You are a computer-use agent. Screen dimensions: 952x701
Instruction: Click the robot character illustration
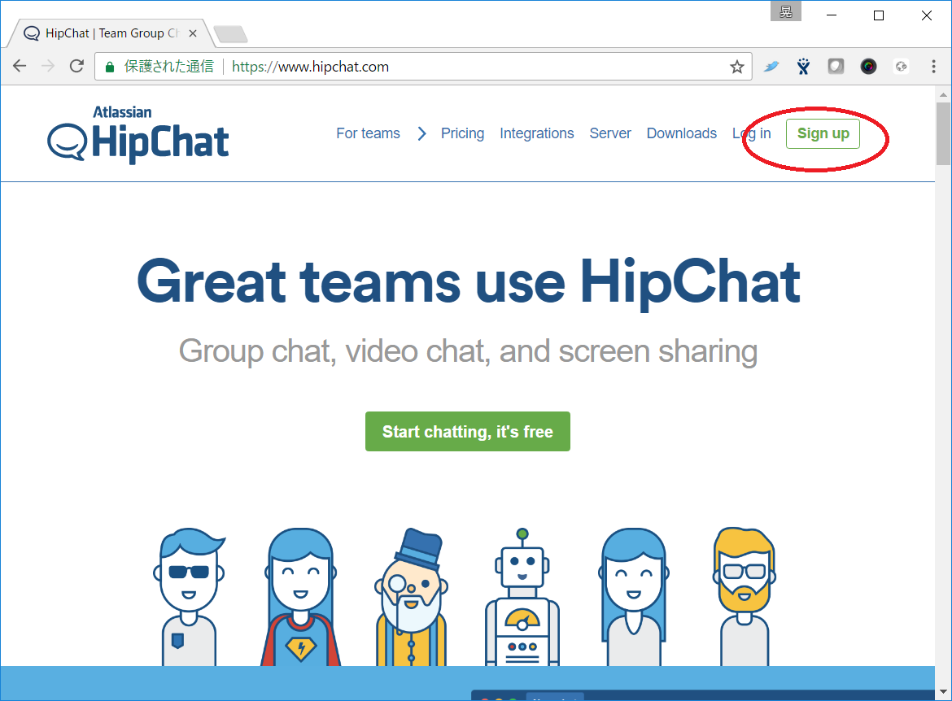522,597
